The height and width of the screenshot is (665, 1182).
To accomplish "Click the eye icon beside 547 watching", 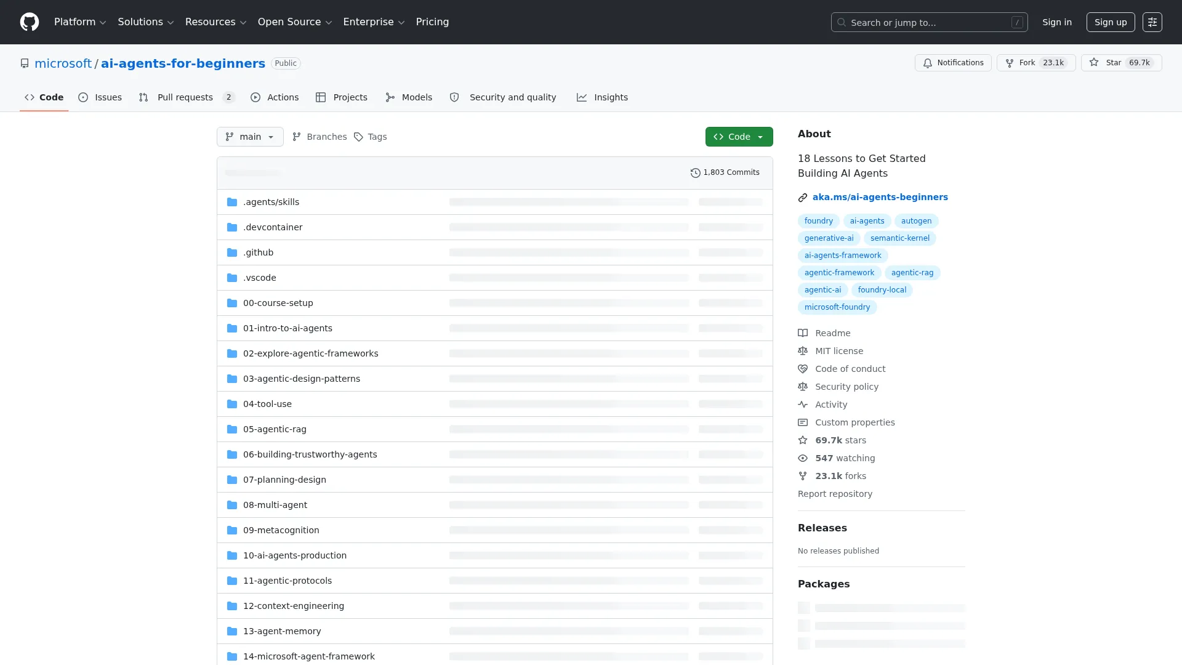I will point(803,458).
